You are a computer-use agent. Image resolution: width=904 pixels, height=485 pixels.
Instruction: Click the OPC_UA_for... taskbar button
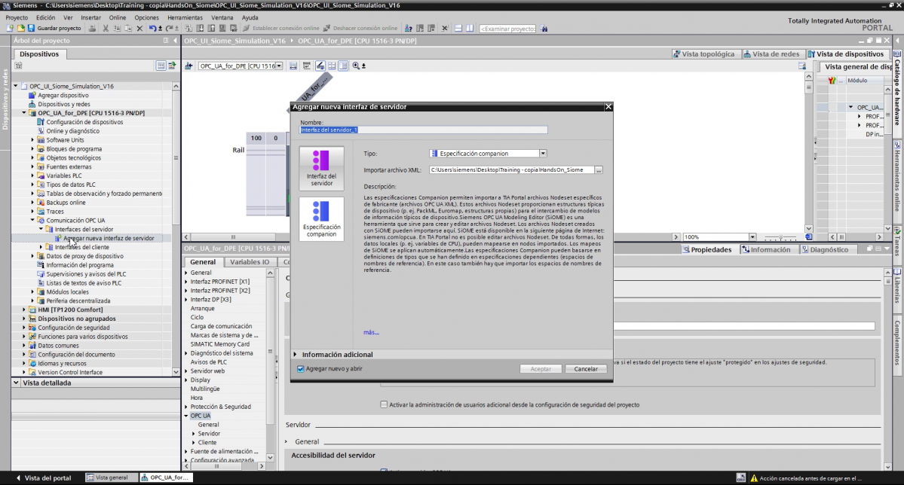165,477
